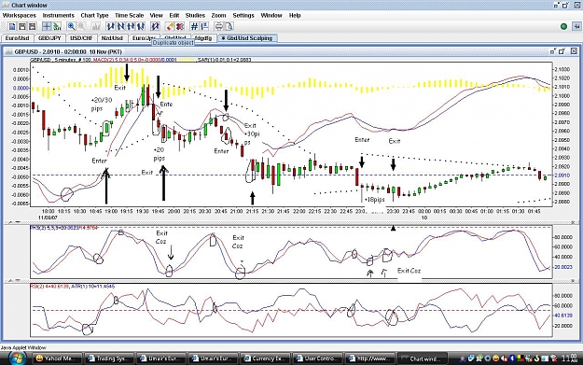The width and height of the screenshot is (583, 365).
Task: Open the Time Scale menu
Action: pyautogui.click(x=129, y=15)
